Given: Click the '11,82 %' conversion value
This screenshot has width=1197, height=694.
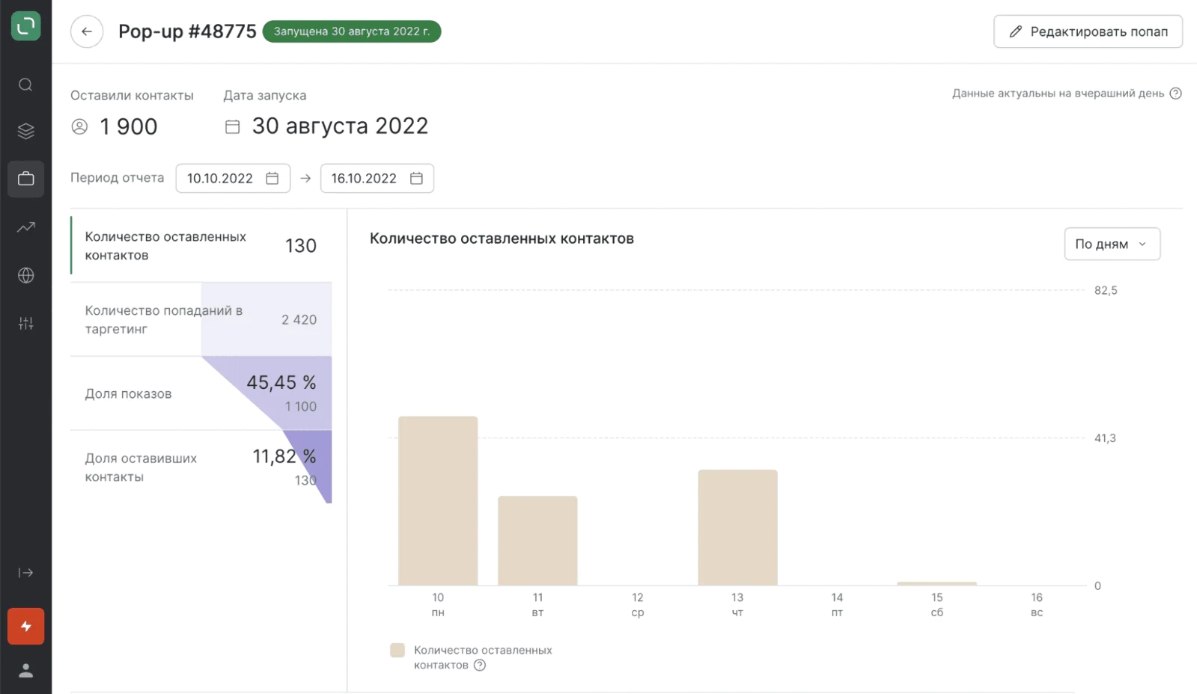Looking at the screenshot, I should (x=284, y=456).
